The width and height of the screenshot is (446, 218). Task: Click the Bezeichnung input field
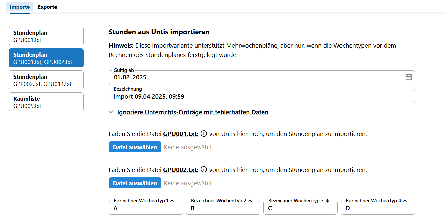(x=233, y=96)
